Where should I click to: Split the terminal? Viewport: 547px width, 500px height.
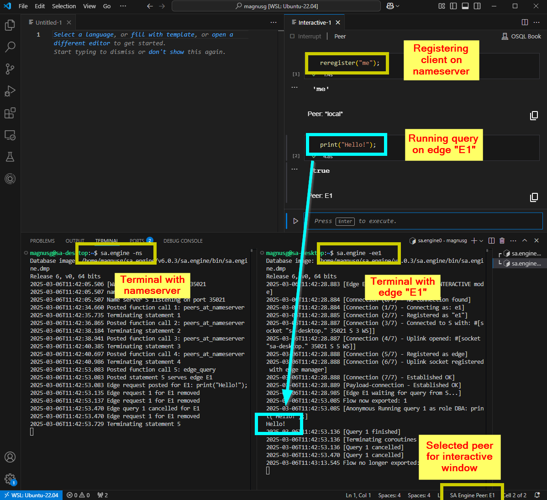(492, 240)
